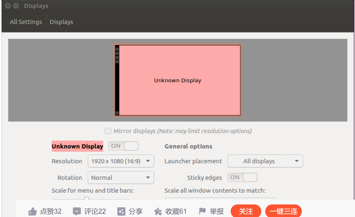Go back to All Settings
The image size is (355, 217).
click(x=26, y=22)
